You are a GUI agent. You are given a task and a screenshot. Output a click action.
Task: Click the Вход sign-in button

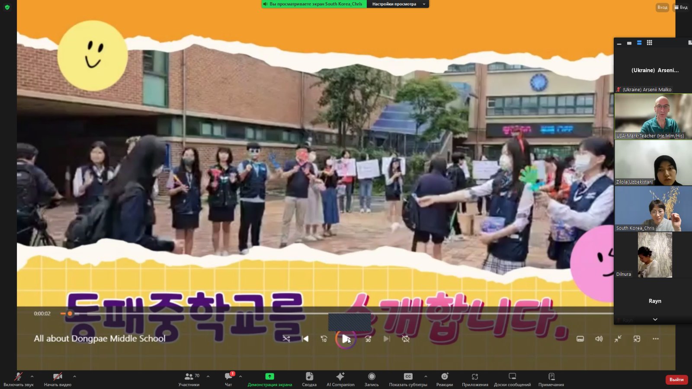pyautogui.click(x=662, y=7)
